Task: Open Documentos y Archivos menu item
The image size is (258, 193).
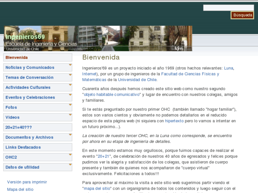Action: (x=38, y=137)
